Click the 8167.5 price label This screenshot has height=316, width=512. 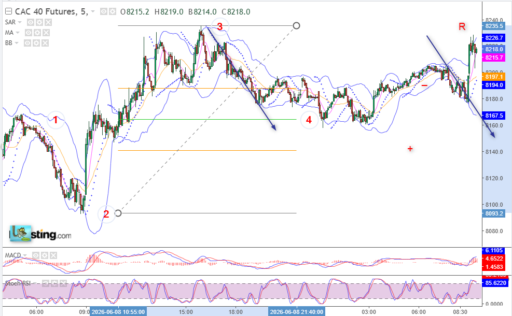point(494,116)
